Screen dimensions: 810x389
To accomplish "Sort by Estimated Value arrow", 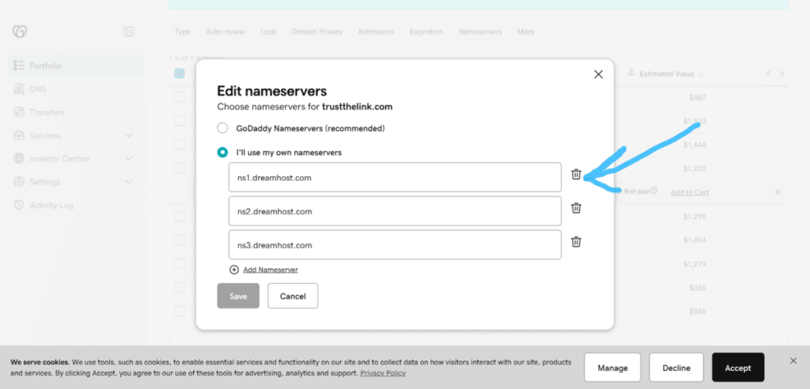I will coord(701,74).
